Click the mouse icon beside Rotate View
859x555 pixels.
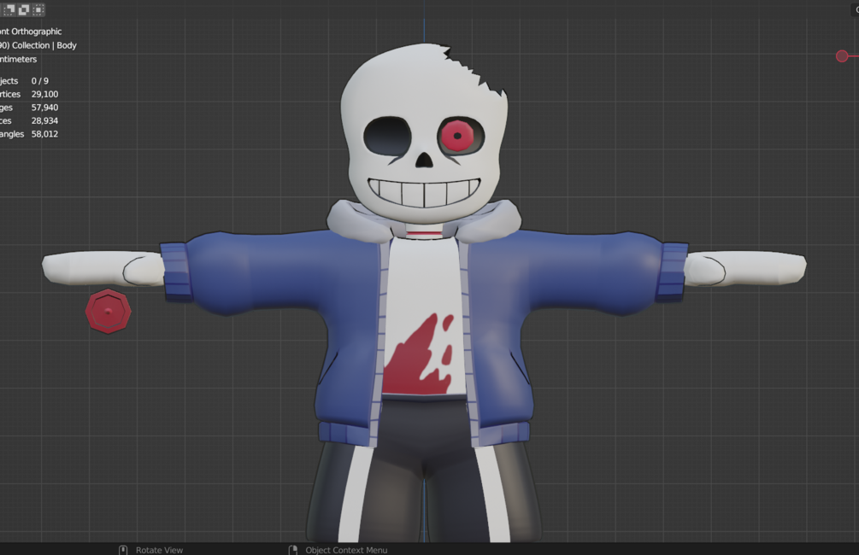[x=123, y=550]
